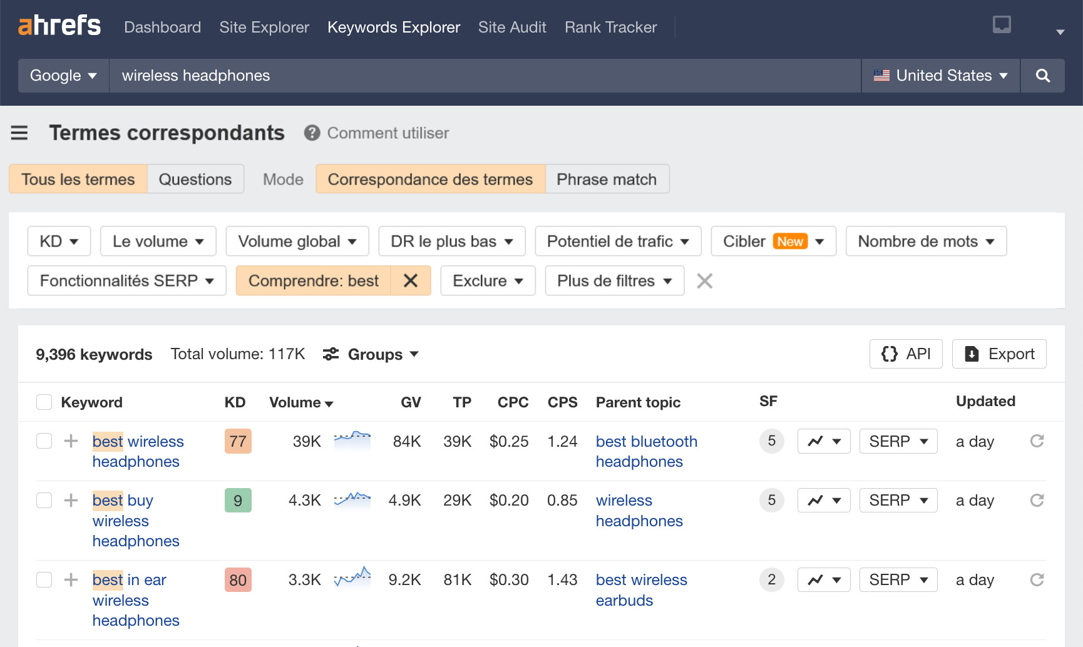
Task: Open the SERP dropdown for the first keyword
Action: 898,441
